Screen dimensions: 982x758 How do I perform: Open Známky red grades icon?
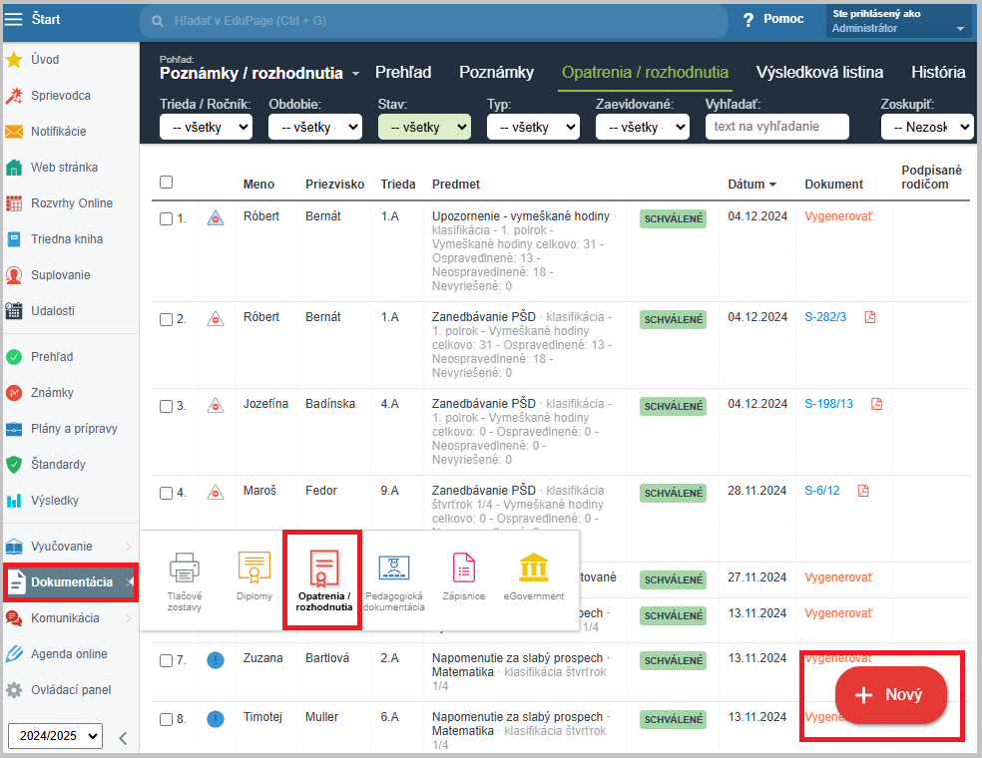pos(14,392)
